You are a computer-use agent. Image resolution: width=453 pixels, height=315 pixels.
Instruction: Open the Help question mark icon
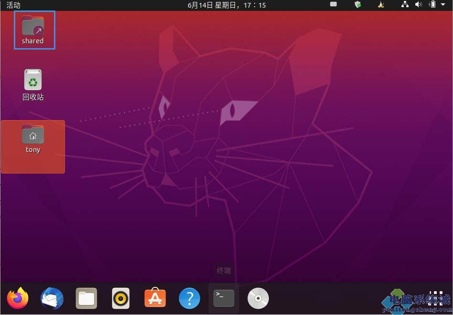point(190,299)
